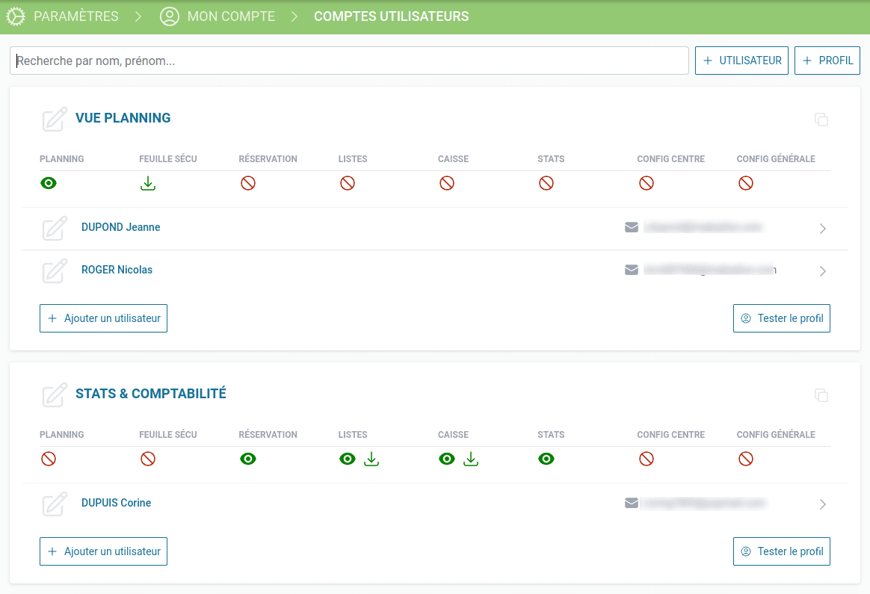Click the duplicate icon for VUE PLANNING profile
The height and width of the screenshot is (594, 870).
pyautogui.click(x=821, y=120)
